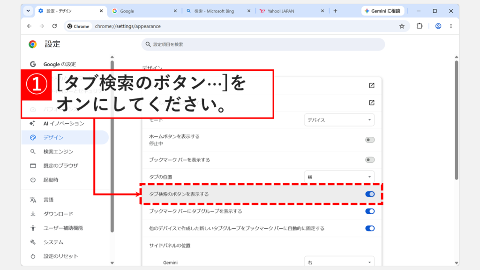Click the Gemini に相談 button
The height and width of the screenshot is (270, 480).
(382, 11)
